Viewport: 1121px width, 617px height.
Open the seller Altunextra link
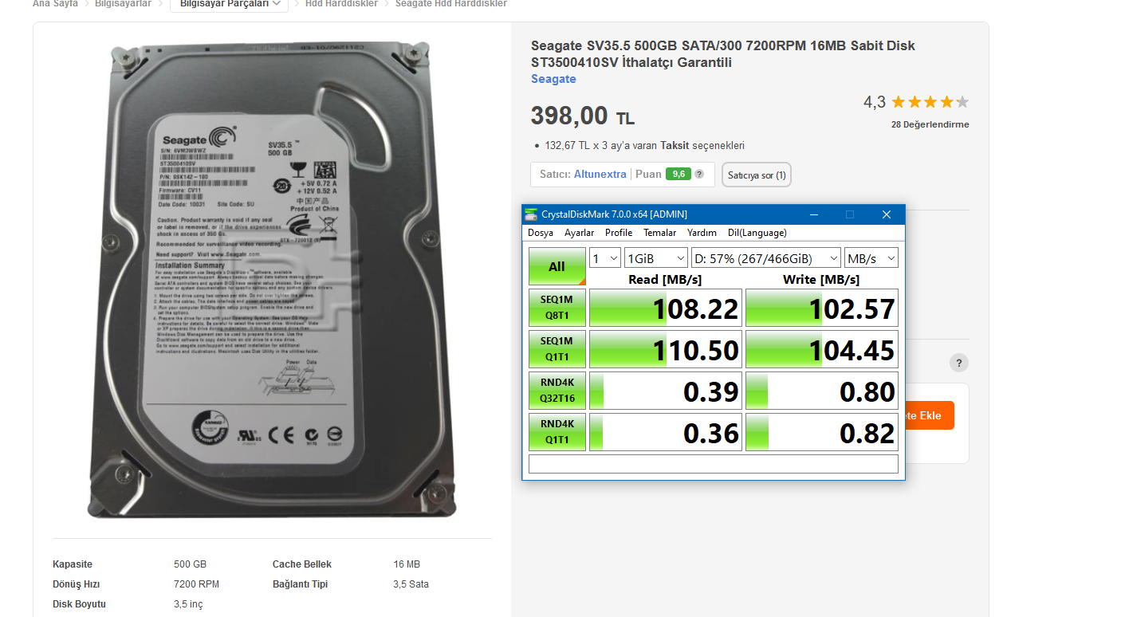(x=600, y=174)
